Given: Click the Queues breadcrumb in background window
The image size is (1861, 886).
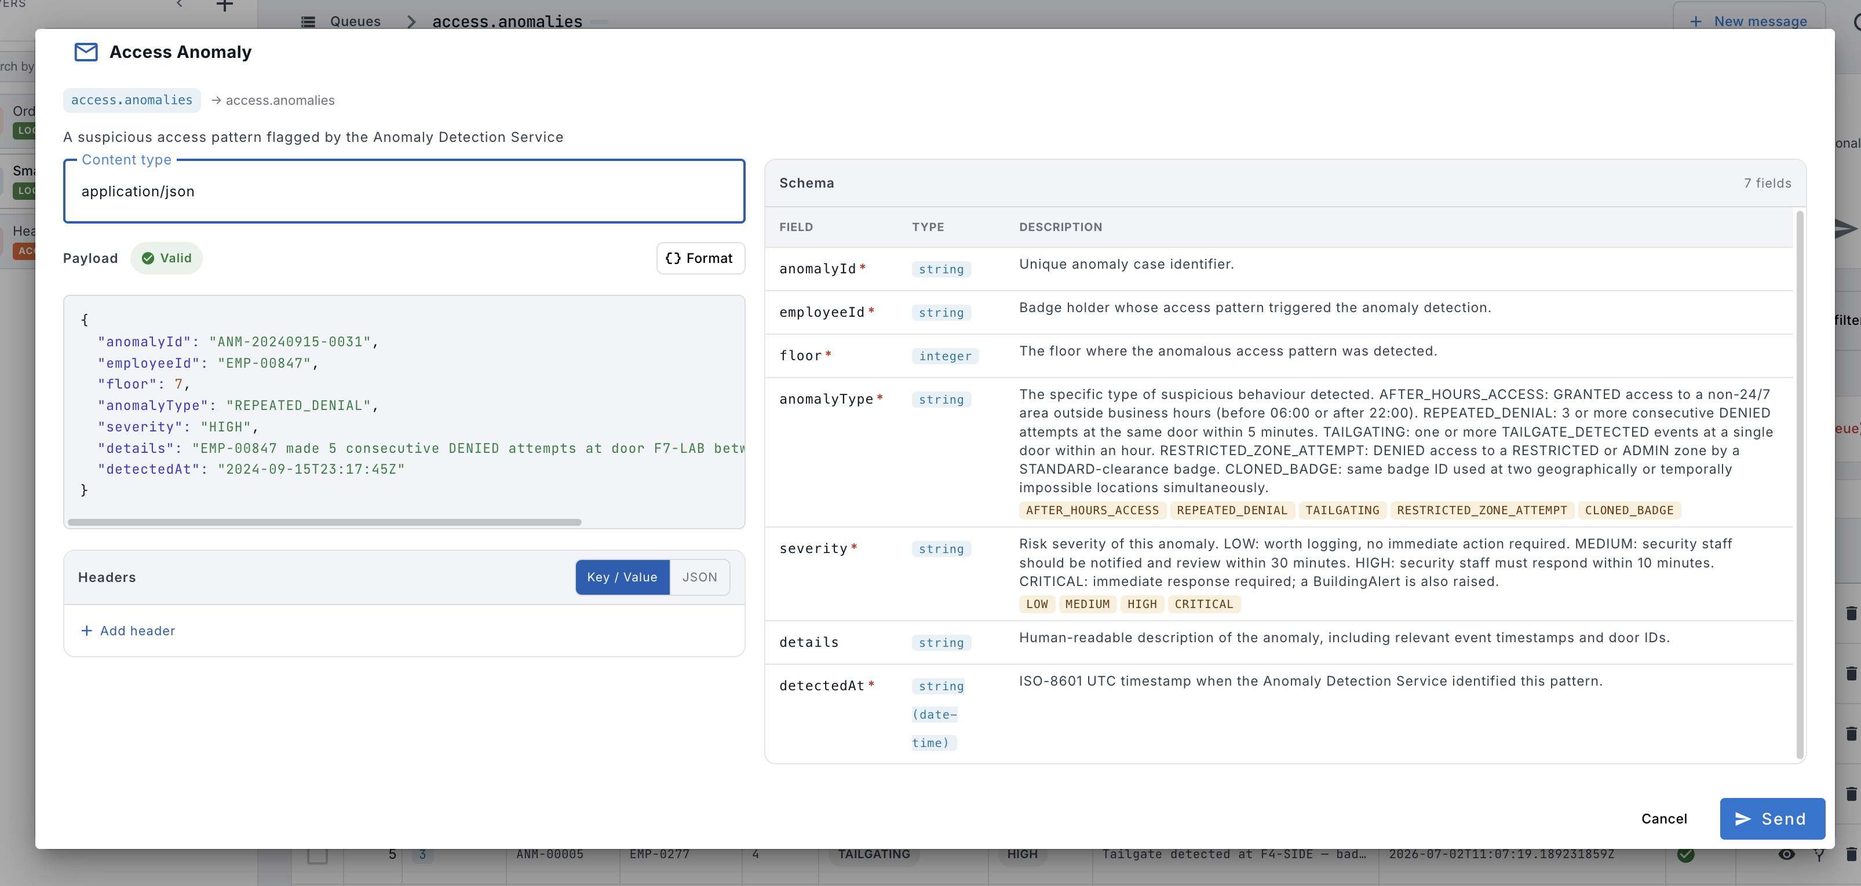Looking at the screenshot, I should tap(355, 21).
